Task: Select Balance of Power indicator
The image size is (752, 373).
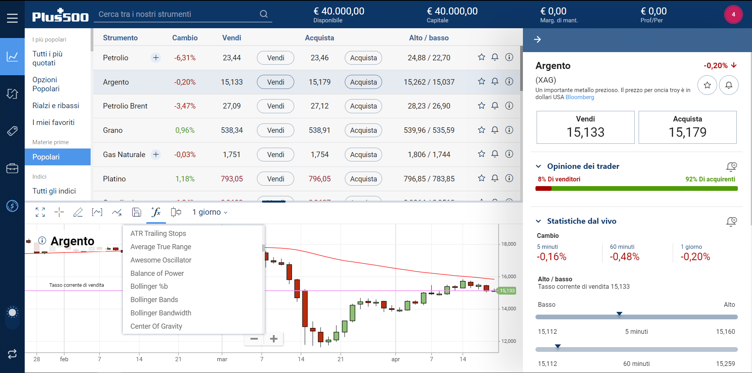Action: pos(157,273)
